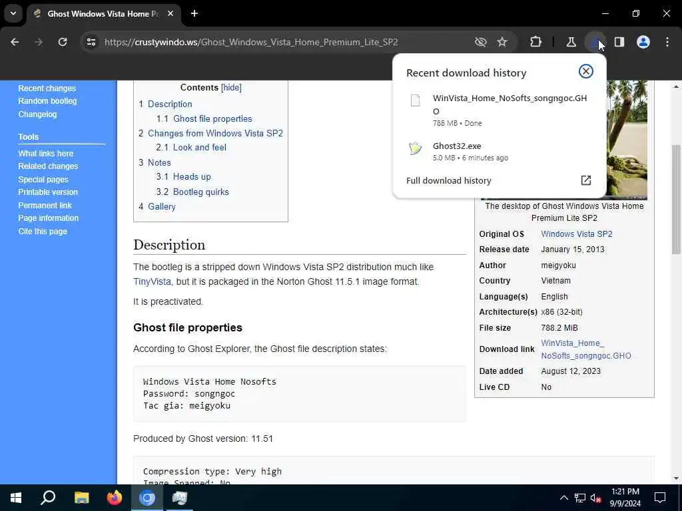Open taskbar search magnifier
The height and width of the screenshot is (511, 682).
pyautogui.click(x=48, y=498)
